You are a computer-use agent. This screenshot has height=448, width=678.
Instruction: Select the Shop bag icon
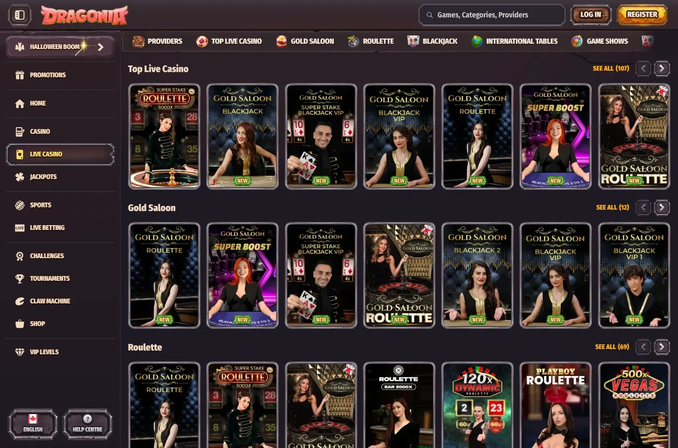[x=19, y=324]
